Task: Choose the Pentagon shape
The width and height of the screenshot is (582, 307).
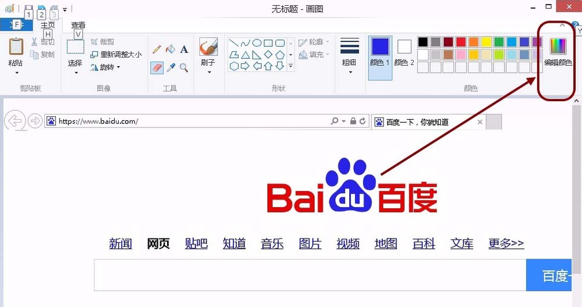Action: [280, 55]
